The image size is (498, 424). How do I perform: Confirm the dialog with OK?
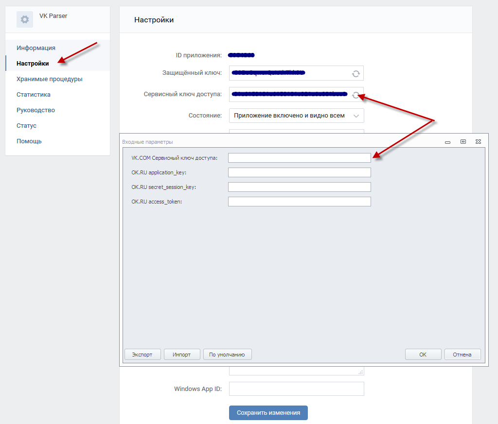click(x=423, y=355)
